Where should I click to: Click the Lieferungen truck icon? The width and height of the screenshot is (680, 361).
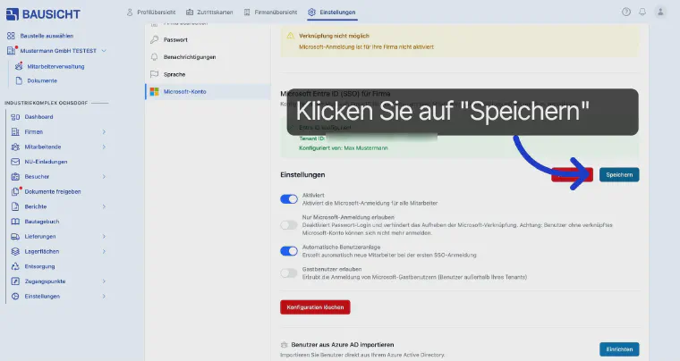(x=15, y=236)
